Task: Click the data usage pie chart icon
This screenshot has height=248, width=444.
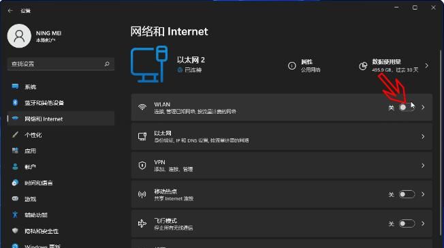Action: pos(363,66)
